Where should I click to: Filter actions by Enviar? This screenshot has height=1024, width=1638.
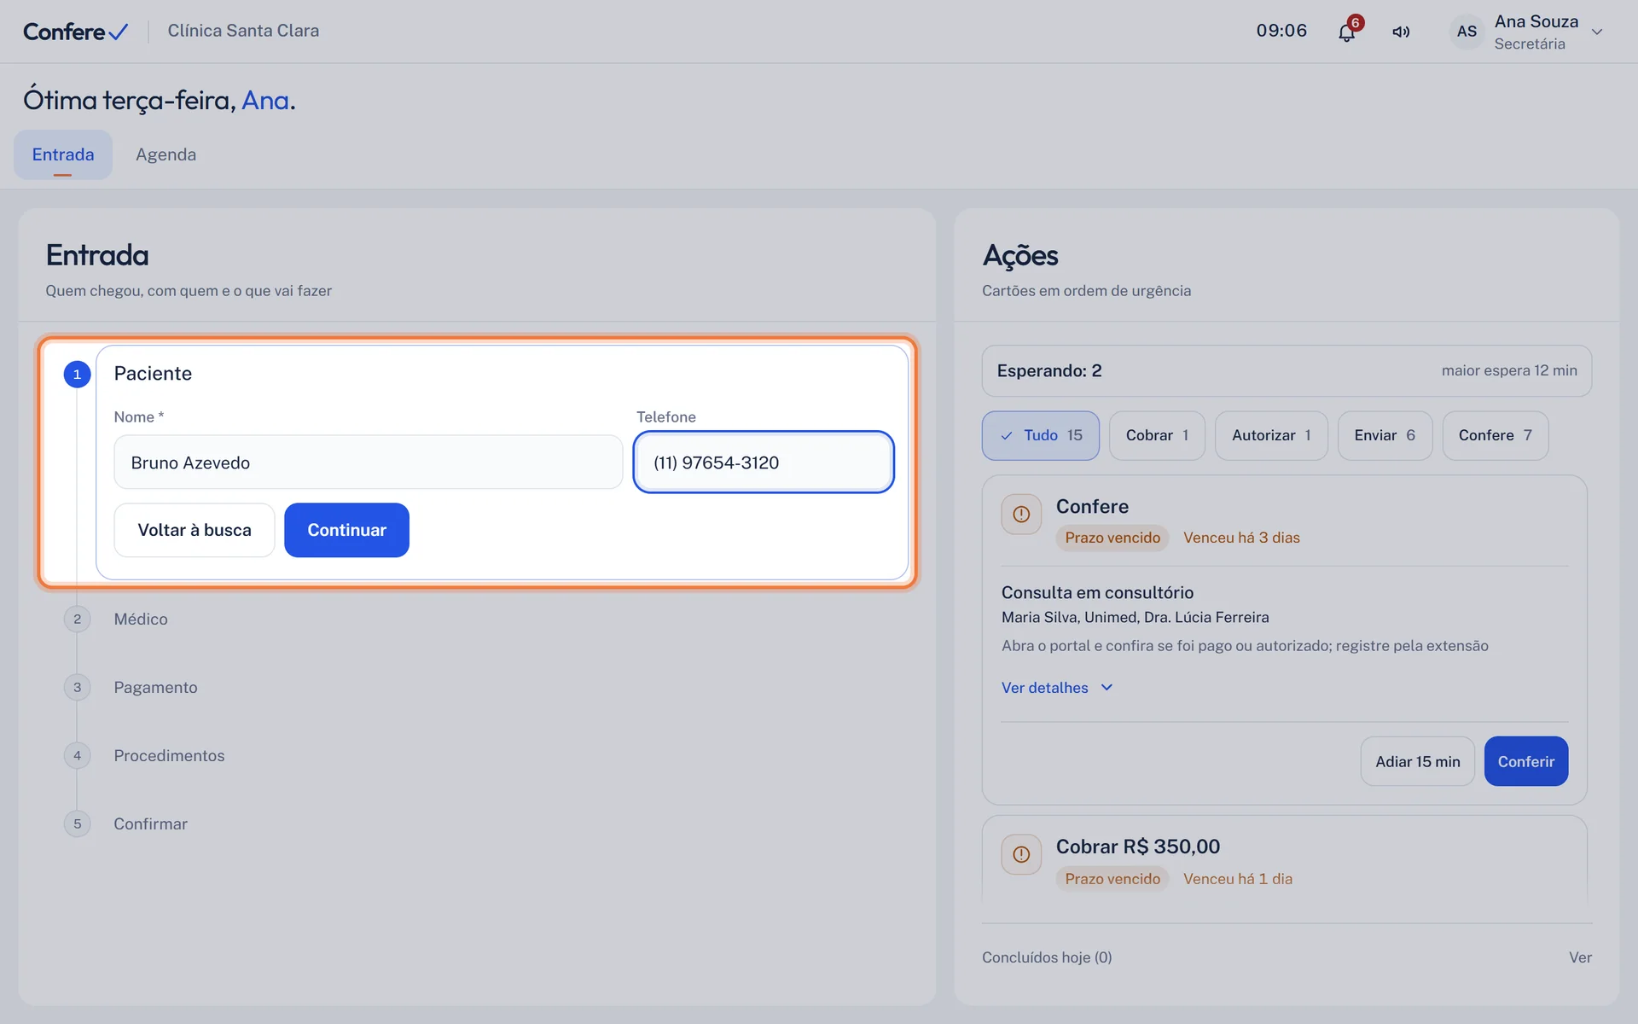tap(1385, 435)
